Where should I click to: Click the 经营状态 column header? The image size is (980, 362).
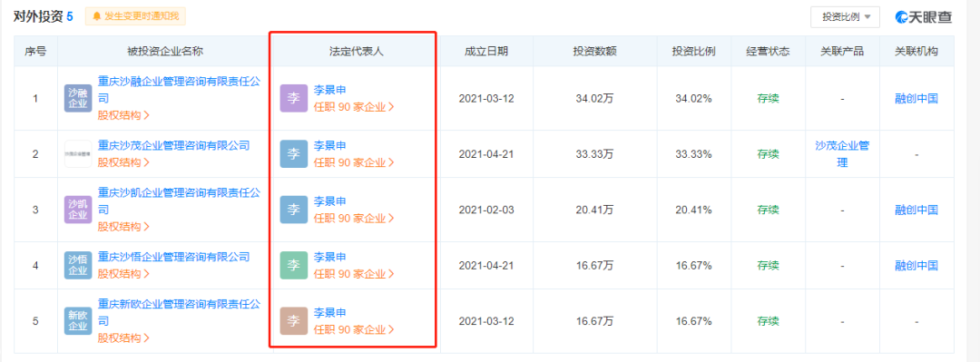coord(769,52)
